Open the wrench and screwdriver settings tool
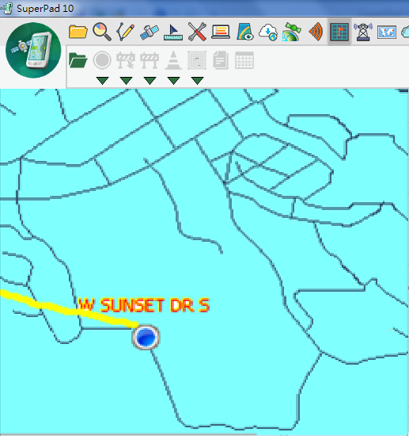The image size is (409, 436). 197,32
